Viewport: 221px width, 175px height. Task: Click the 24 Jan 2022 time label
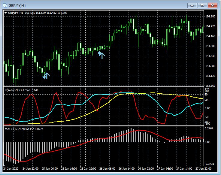click(x=11, y=169)
